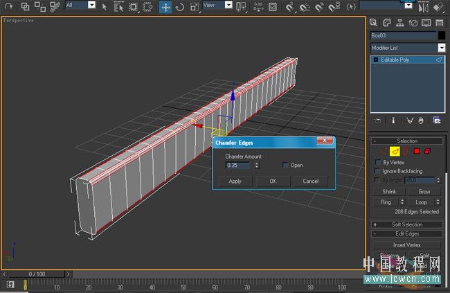Enable the By Vertex checkbox

378,162
